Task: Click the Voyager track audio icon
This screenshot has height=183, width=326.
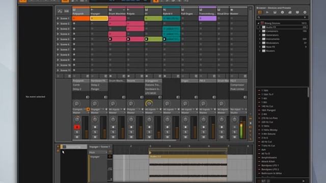Action: pyautogui.click(x=92, y=10)
